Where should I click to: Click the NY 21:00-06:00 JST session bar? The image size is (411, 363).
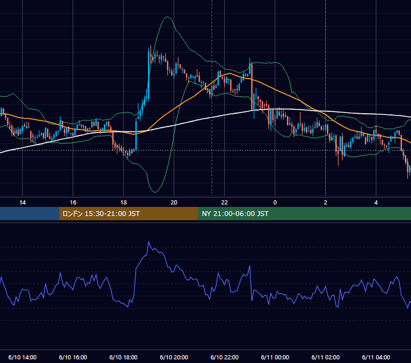click(304, 214)
